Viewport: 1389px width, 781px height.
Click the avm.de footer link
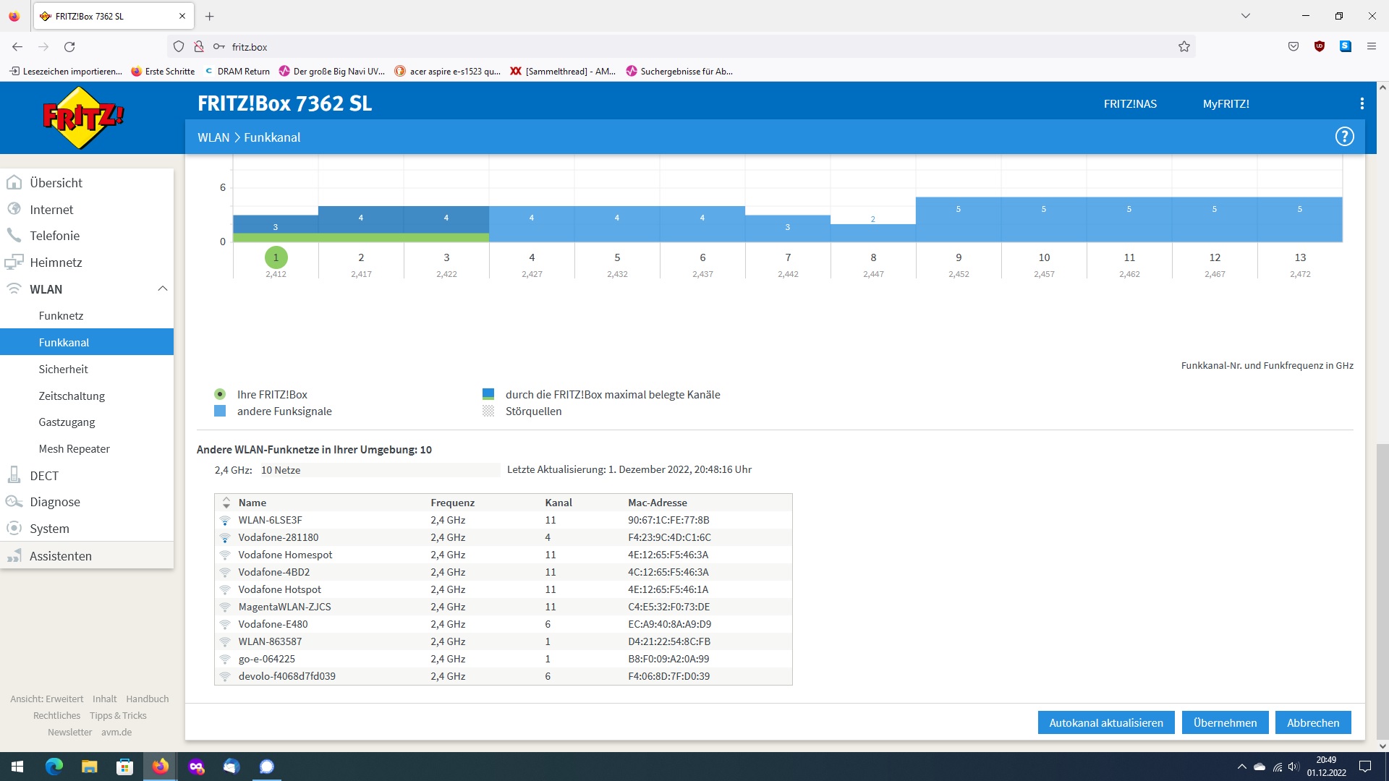pos(116,733)
